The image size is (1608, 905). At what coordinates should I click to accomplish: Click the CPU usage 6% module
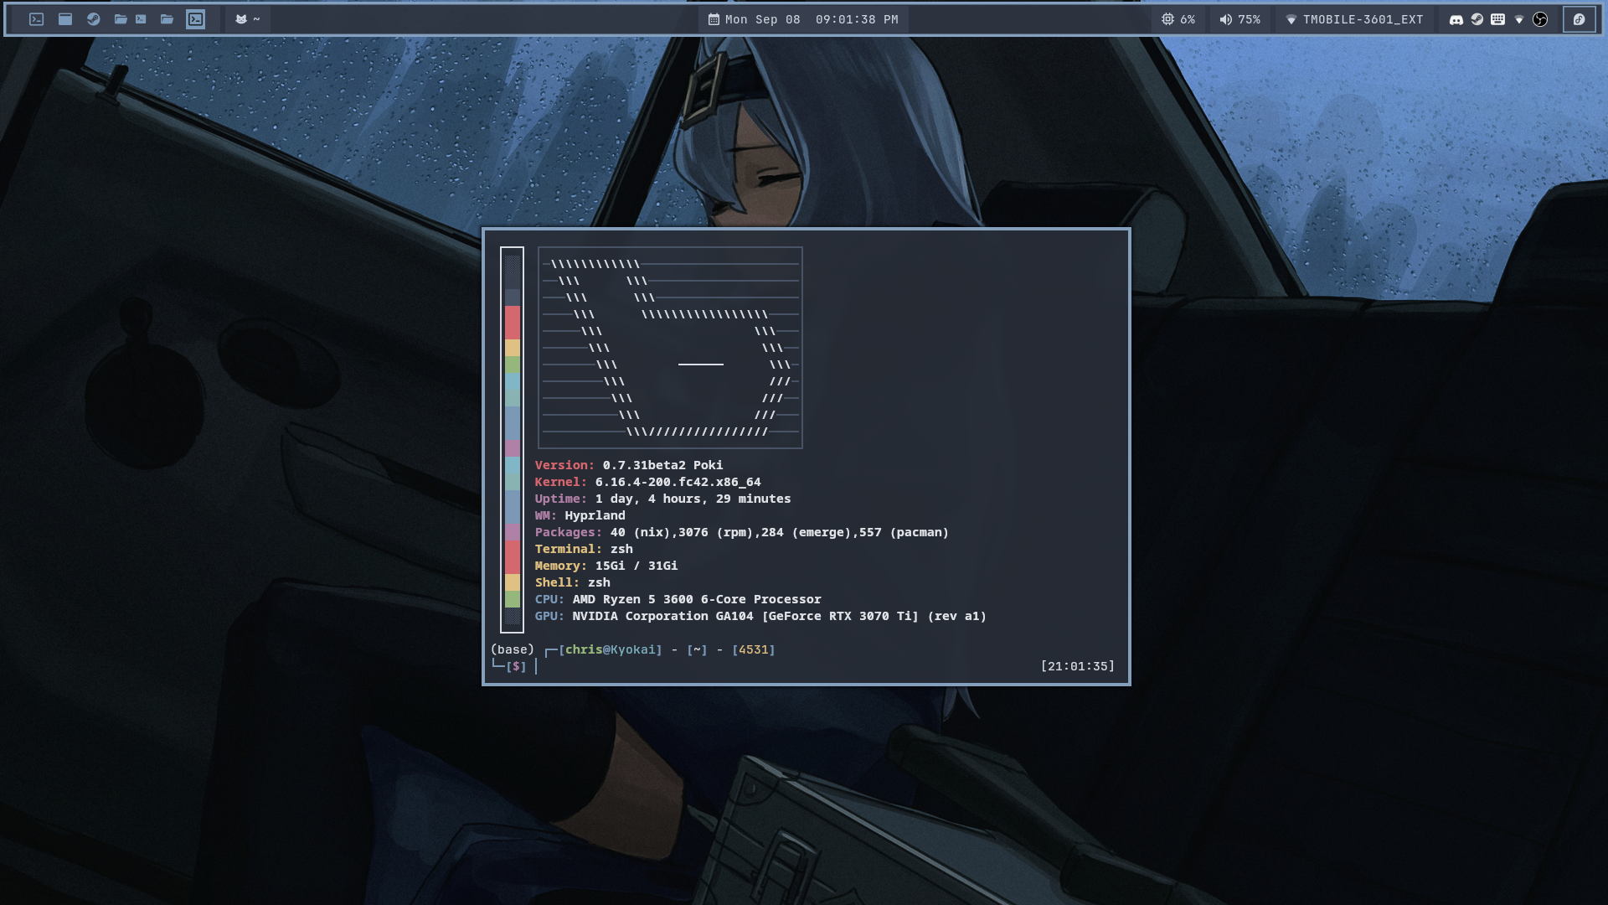[1178, 19]
